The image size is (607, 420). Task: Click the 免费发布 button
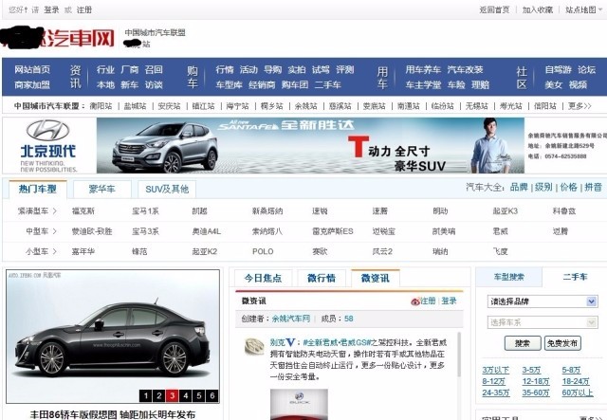(562, 343)
